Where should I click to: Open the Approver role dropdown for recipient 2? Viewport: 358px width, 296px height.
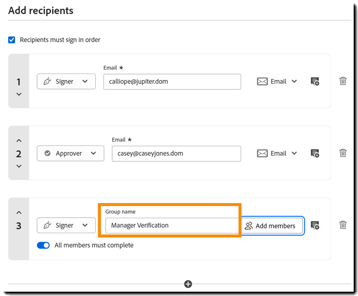coord(70,153)
